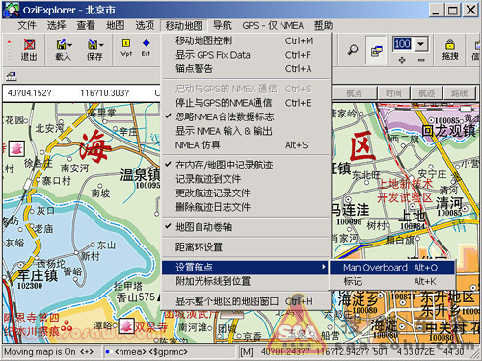Click the [M] status bar indicator
Viewport: 482px width, 361px height.
pyautogui.click(x=247, y=352)
